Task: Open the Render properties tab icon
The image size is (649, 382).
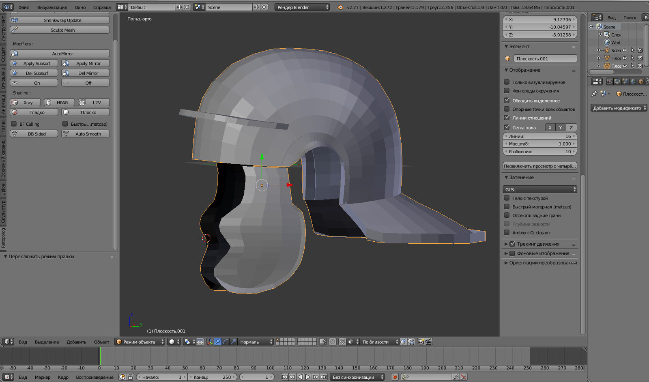Action: click(609, 82)
